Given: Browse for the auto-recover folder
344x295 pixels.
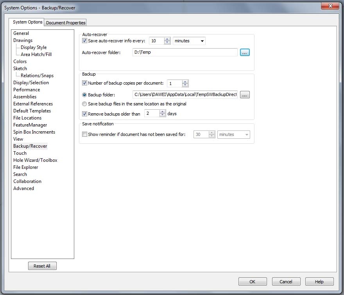Looking at the screenshot, I should tap(245, 52).
